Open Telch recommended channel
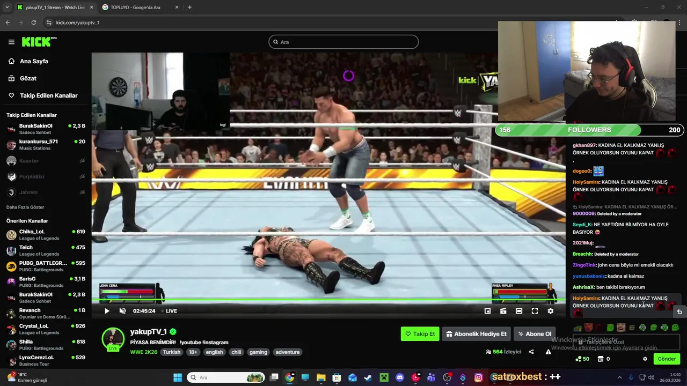Image resolution: width=687 pixels, height=386 pixels. (x=46, y=250)
